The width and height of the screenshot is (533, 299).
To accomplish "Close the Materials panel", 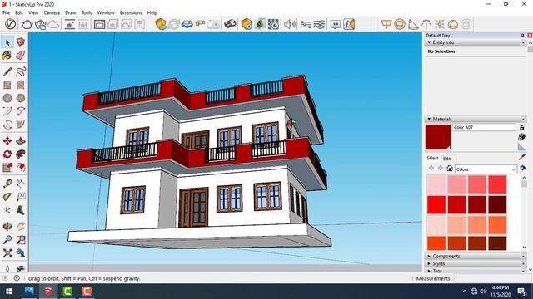I will pos(523,119).
